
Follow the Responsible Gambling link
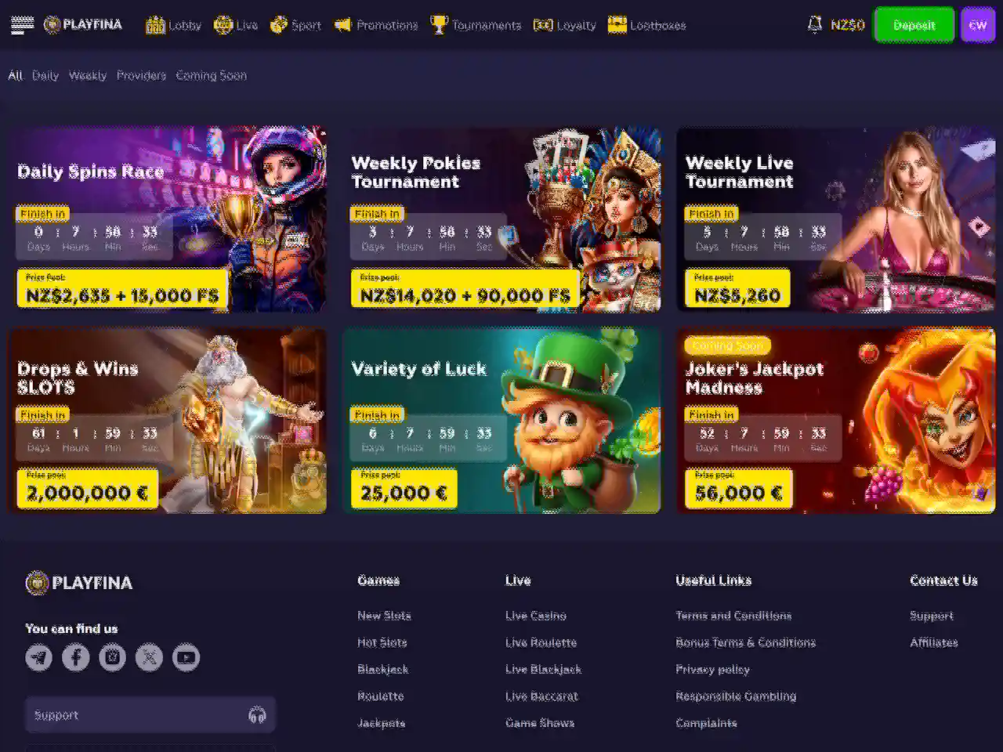[736, 696]
